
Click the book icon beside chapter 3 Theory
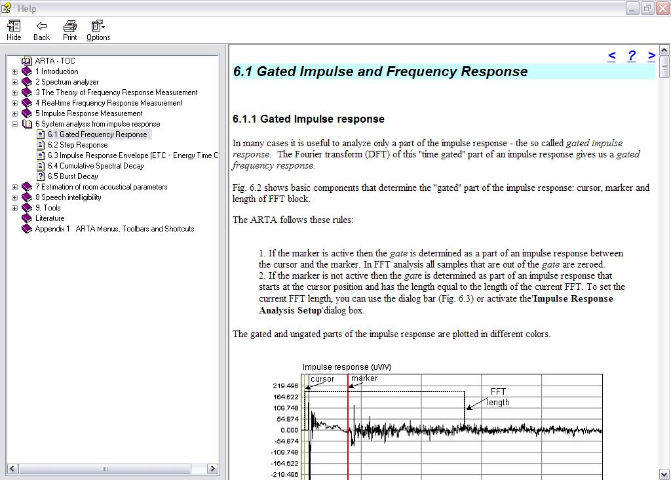27,92
